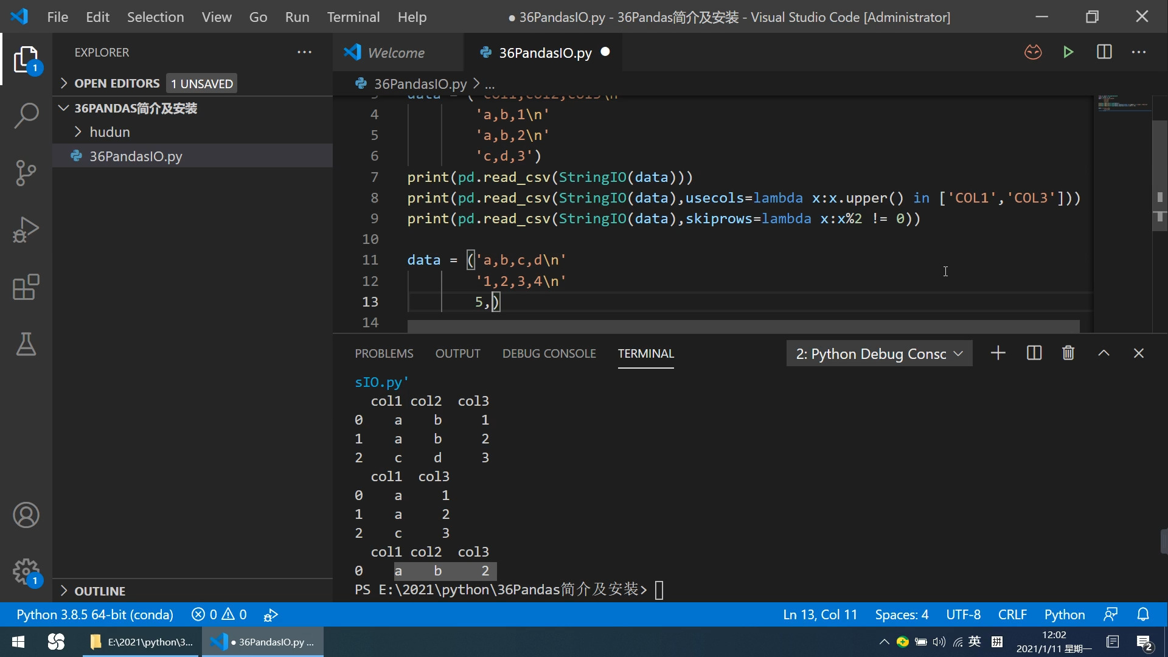Viewport: 1168px width, 657px height.
Task: Open the Testing flask icon view
Action: [x=26, y=344]
